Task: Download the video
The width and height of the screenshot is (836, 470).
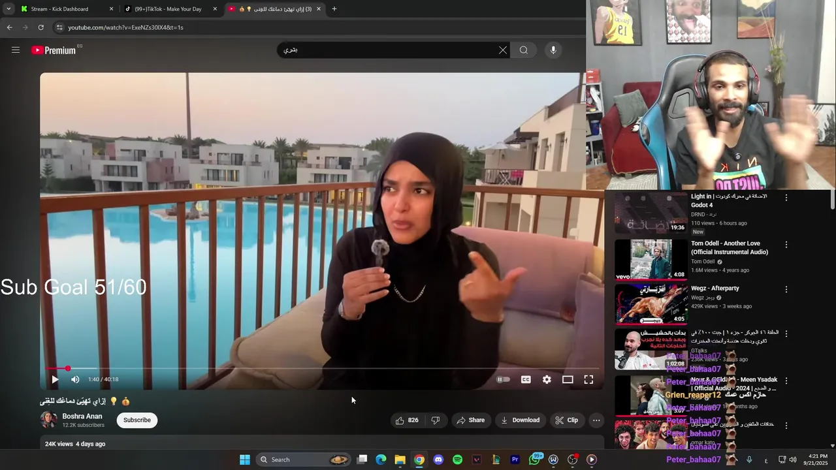Action: tap(520, 420)
